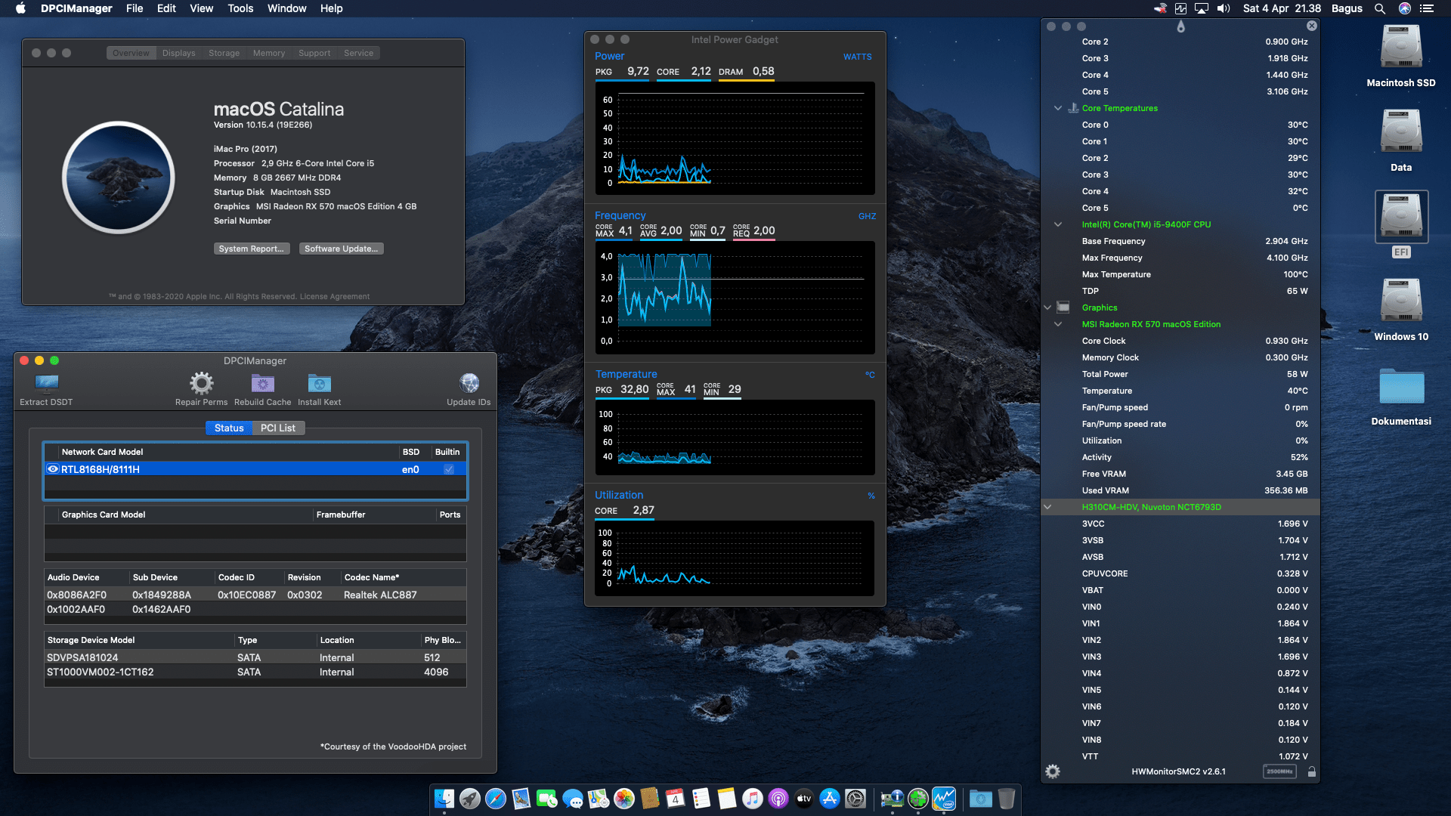Click the 2500MHz frequency control in HWMonitorSMC2
This screenshot has width=1451, height=816.
pos(1280,771)
